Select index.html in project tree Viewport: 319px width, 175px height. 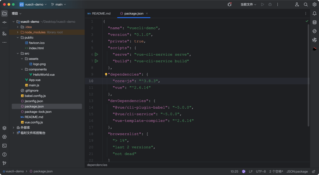(x=36, y=48)
